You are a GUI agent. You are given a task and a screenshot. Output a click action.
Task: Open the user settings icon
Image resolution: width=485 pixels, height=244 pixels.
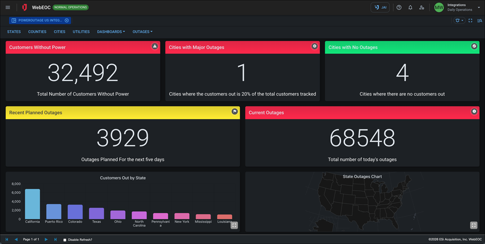pos(421,7)
